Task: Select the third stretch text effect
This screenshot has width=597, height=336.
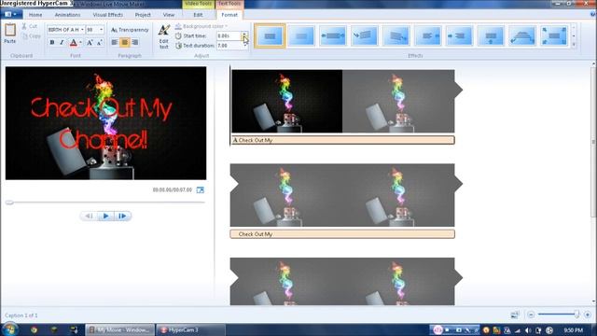Action: (333, 35)
